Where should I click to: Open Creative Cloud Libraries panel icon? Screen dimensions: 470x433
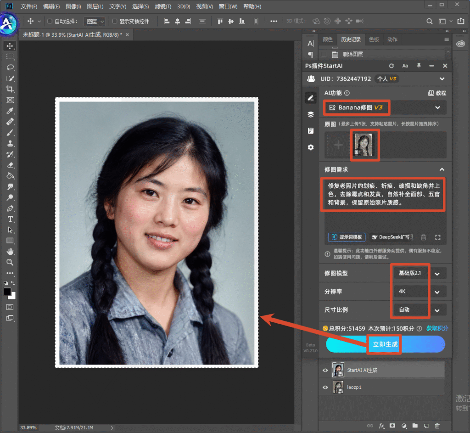pyautogui.click(x=460, y=44)
